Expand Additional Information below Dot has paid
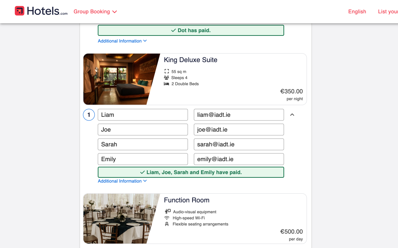Image resolution: width=398 pixels, height=248 pixels. pos(122,41)
